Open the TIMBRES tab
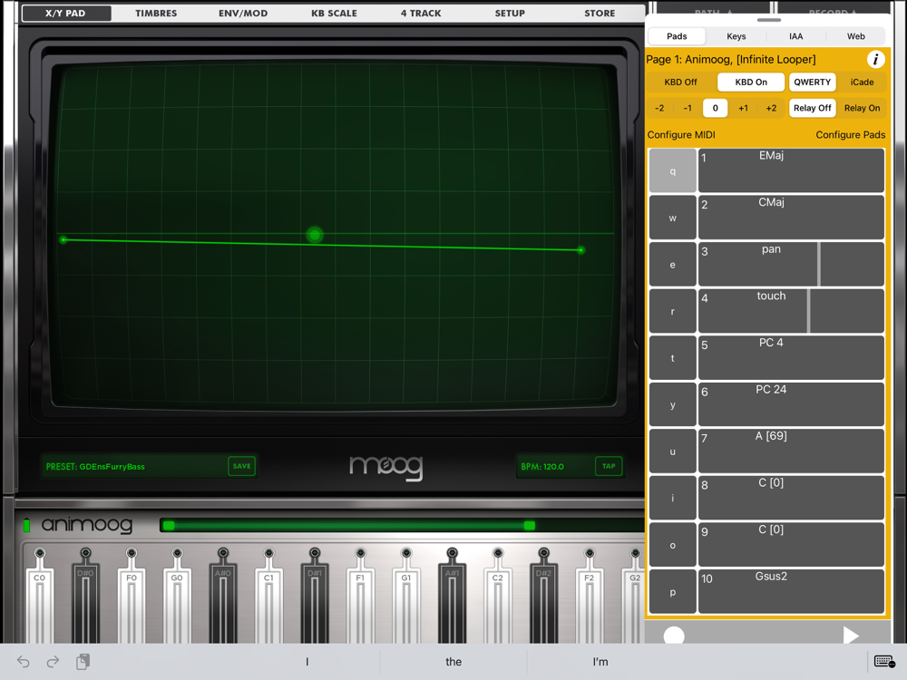This screenshot has height=680, width=907. [x=156, y=13]
